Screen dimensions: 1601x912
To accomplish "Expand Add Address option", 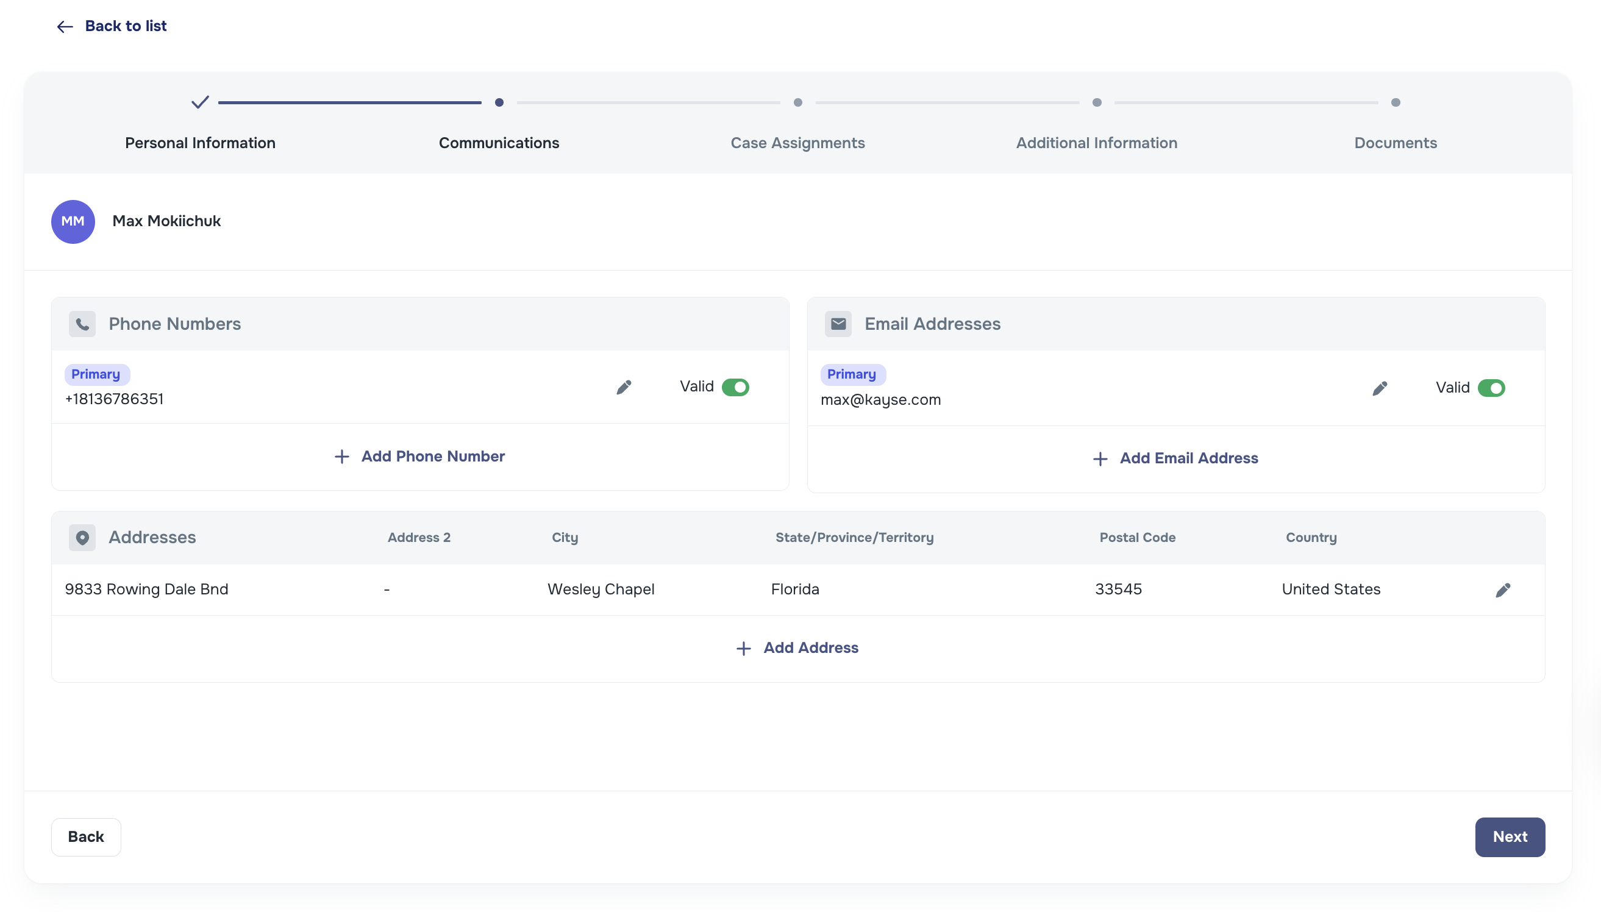I will [x=797, y=647].
